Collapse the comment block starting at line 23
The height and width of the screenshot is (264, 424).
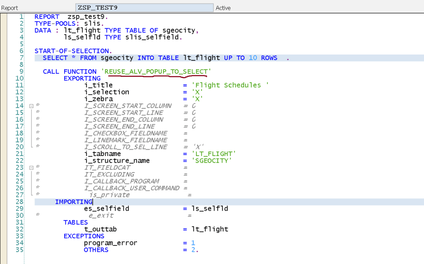pyautogui.click(x=31, y=168)
